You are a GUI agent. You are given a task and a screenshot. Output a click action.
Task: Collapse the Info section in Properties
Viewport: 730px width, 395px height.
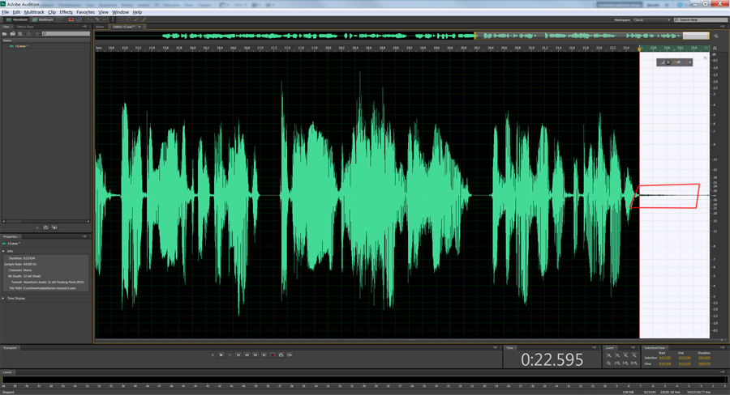point(3,251)
